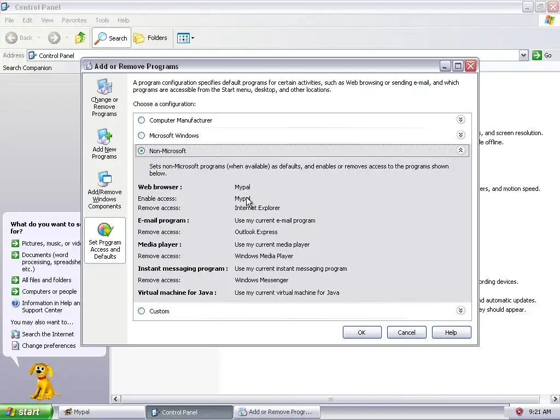Click the Add or Remove Programs title icon
Viewport: 560px width, 420px height.
pos(88,66)
